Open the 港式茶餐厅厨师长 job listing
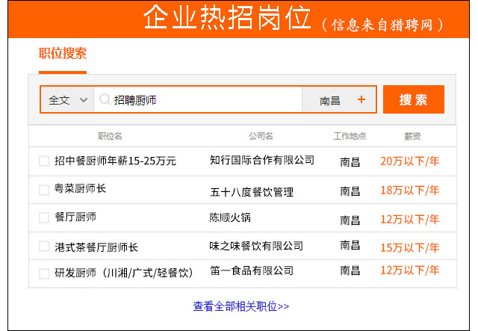Screen dimensions: 478x331 pyautogui.click(x=97, y=247)
